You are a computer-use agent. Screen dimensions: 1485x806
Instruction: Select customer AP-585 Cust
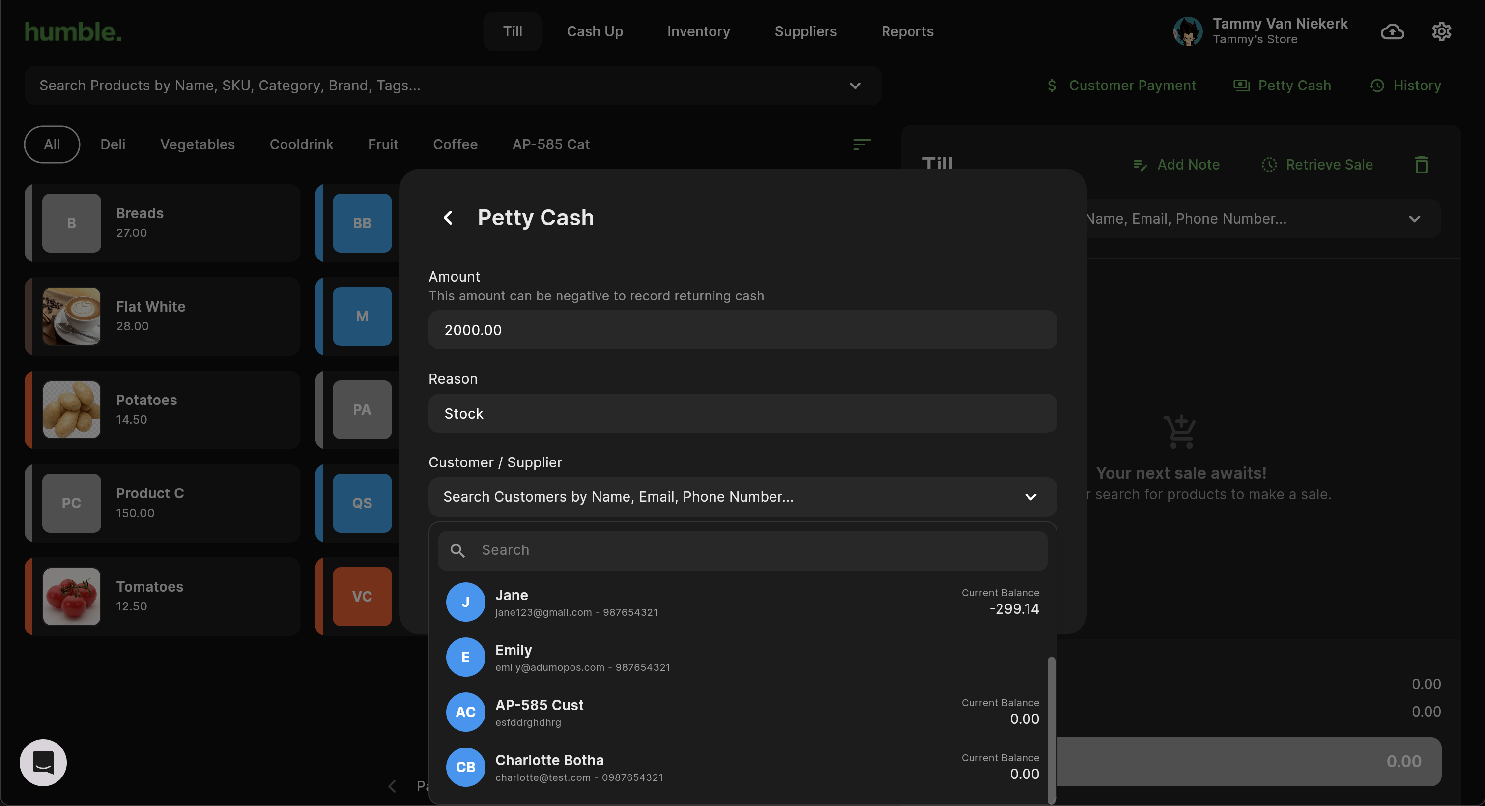coord(742,712)
